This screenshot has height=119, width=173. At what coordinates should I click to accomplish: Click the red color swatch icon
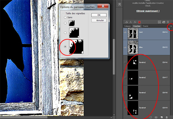[x=140, y=22]
